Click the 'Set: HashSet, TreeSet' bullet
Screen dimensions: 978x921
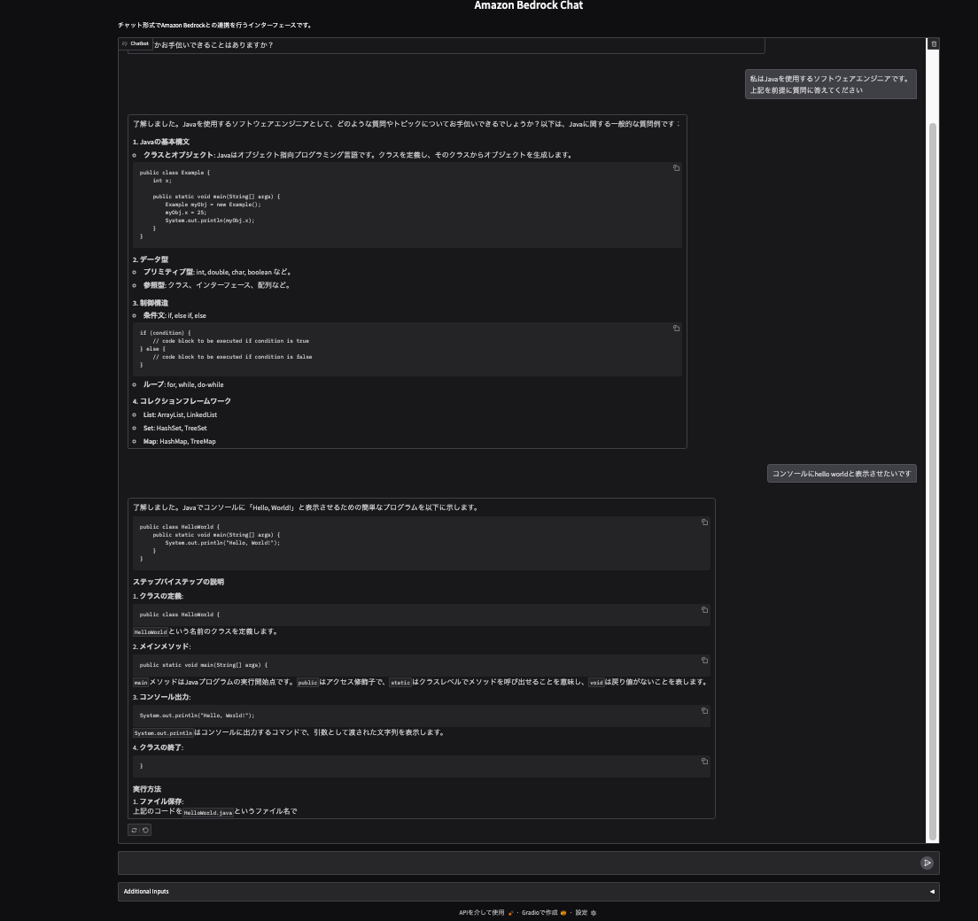175,429
